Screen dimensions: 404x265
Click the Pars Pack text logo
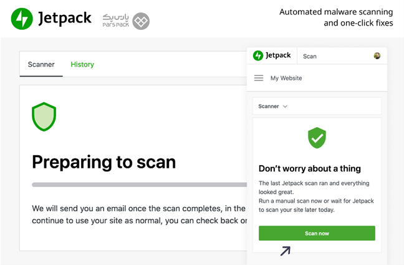pos(116,21)
